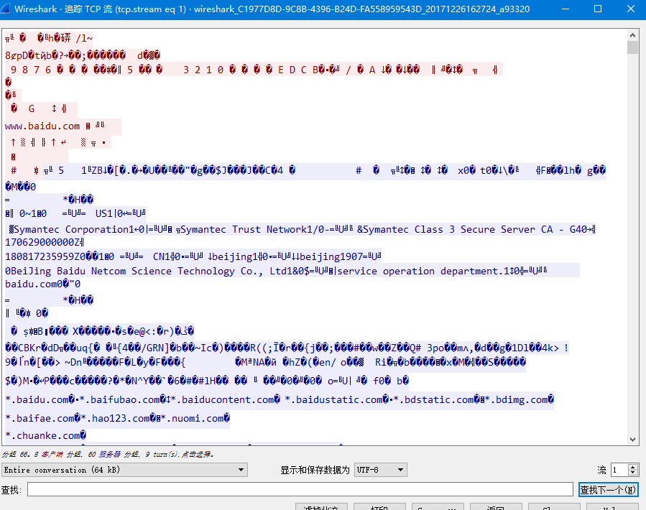Screen dimensions: 646x510
Task: Click the 9 8 7 6 cipher suites line
Action: [254, 70]
